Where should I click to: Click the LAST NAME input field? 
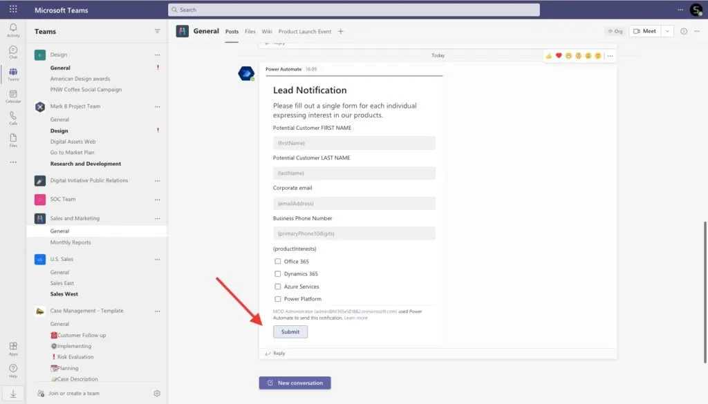point(354,173)
